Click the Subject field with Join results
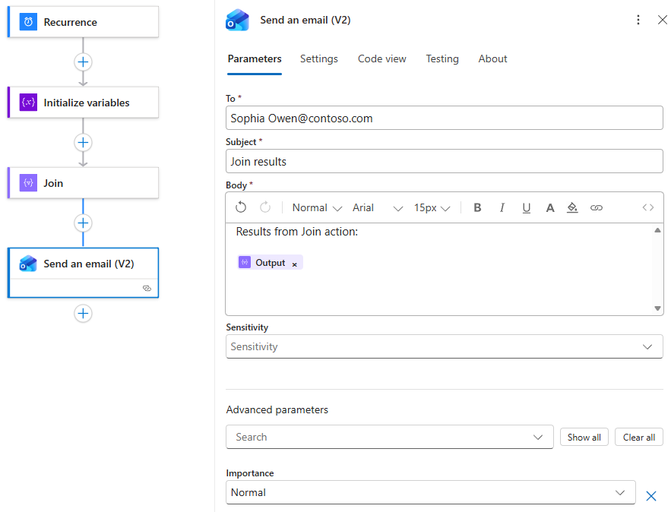The width and height of the screenshot is (671, 512). (x=445, y=161)
